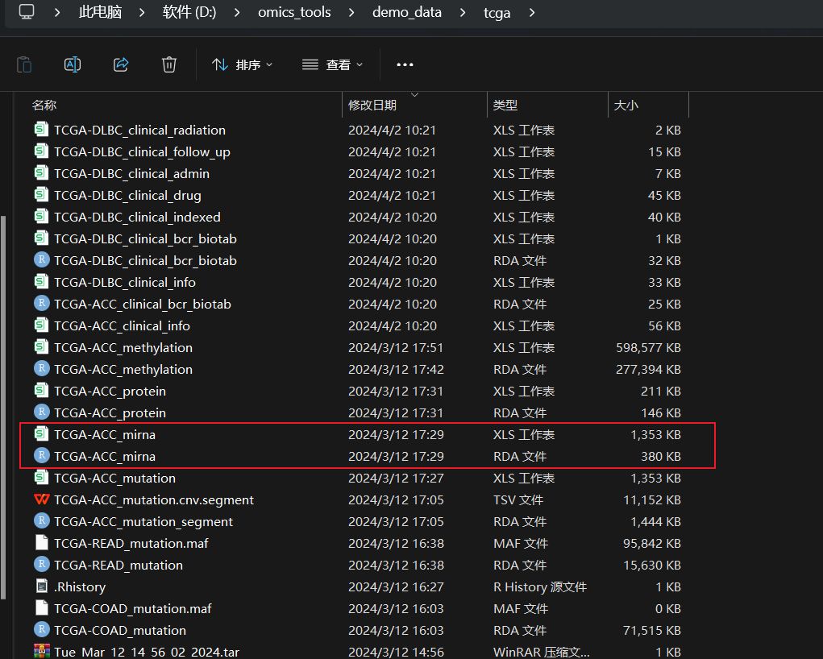This screenshot has height=659, width=823.
Task: Sort by the 名称 column header
Action: coord(44,105)
